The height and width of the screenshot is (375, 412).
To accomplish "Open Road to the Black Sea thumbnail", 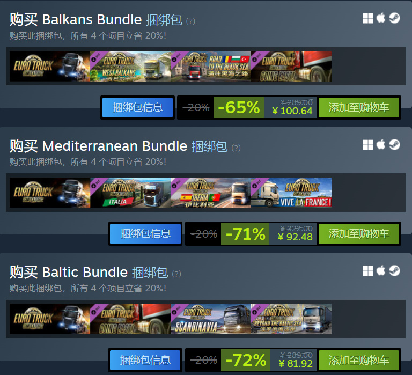I will click(211, 66).
